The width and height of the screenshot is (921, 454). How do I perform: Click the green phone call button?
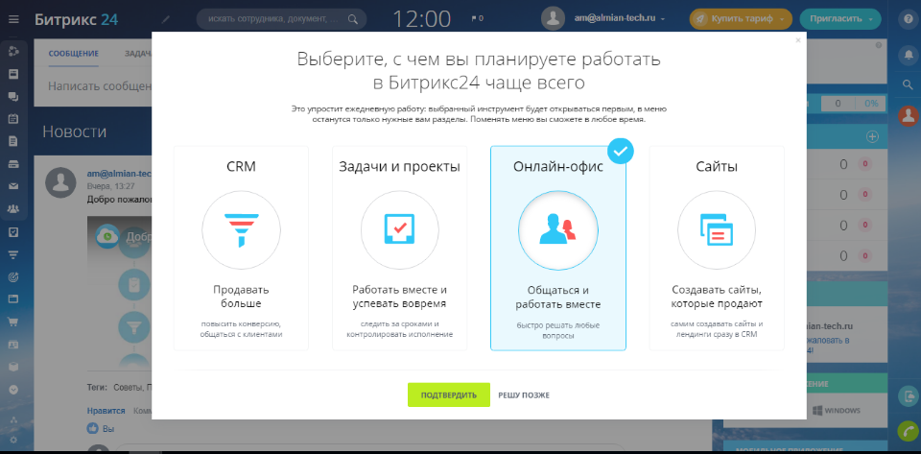coord(909,432)
